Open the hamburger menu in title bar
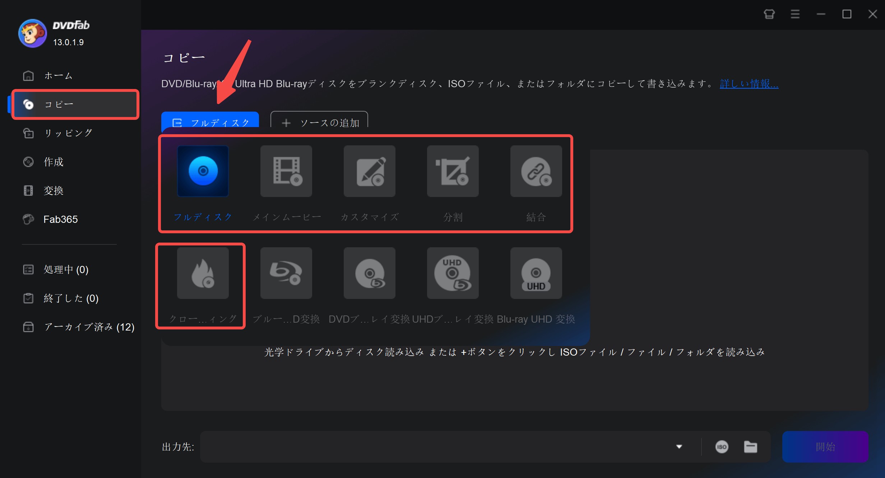 [795, 14]
